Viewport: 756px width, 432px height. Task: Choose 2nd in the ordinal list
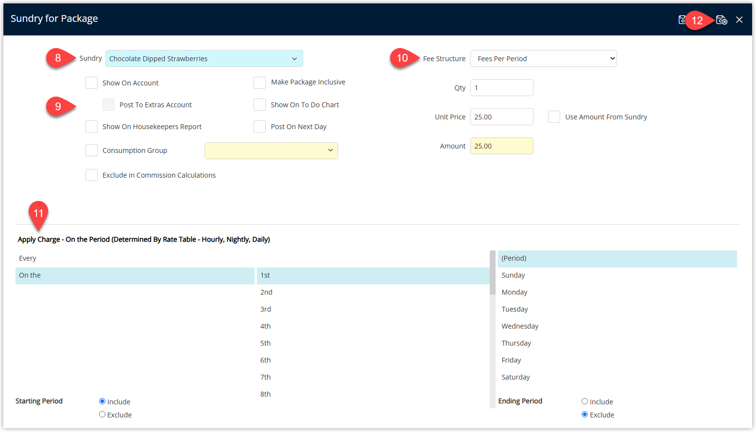coord(373,293)
